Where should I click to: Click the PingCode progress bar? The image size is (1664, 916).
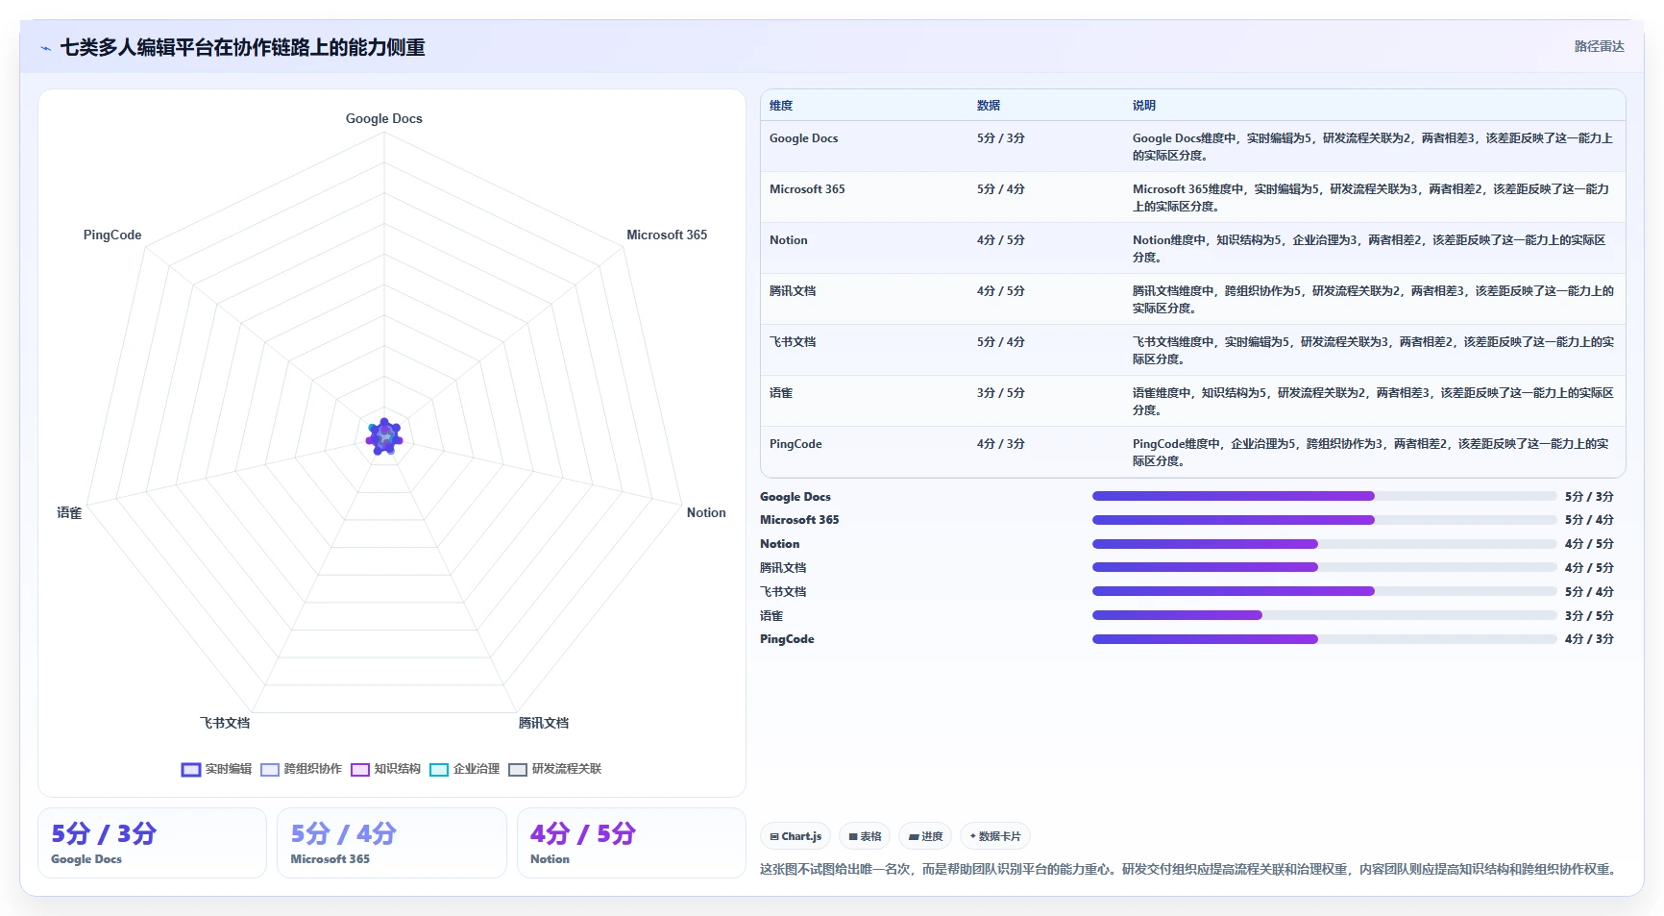pos(1324,639)
